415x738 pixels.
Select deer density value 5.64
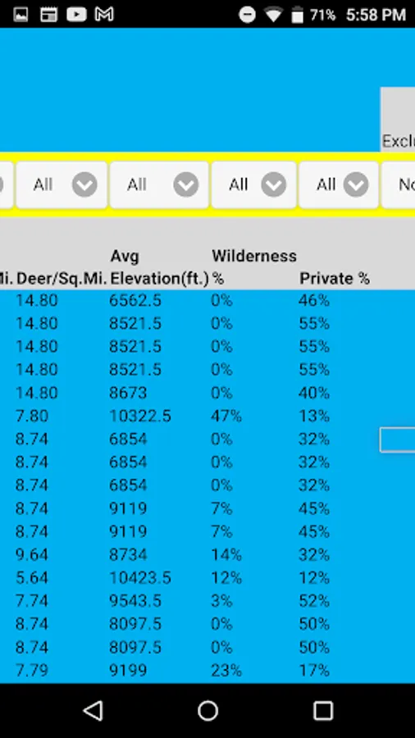pyautogui.click(x=32, y=577)
